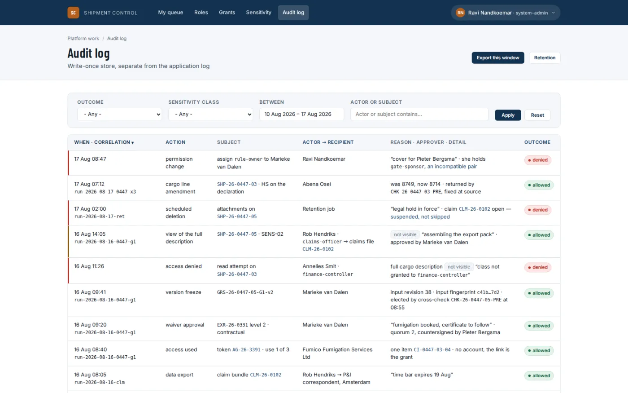Reset the filter bar
This screenshot has height=393, width=628.
pyautogui.click(x=537, y=115)
